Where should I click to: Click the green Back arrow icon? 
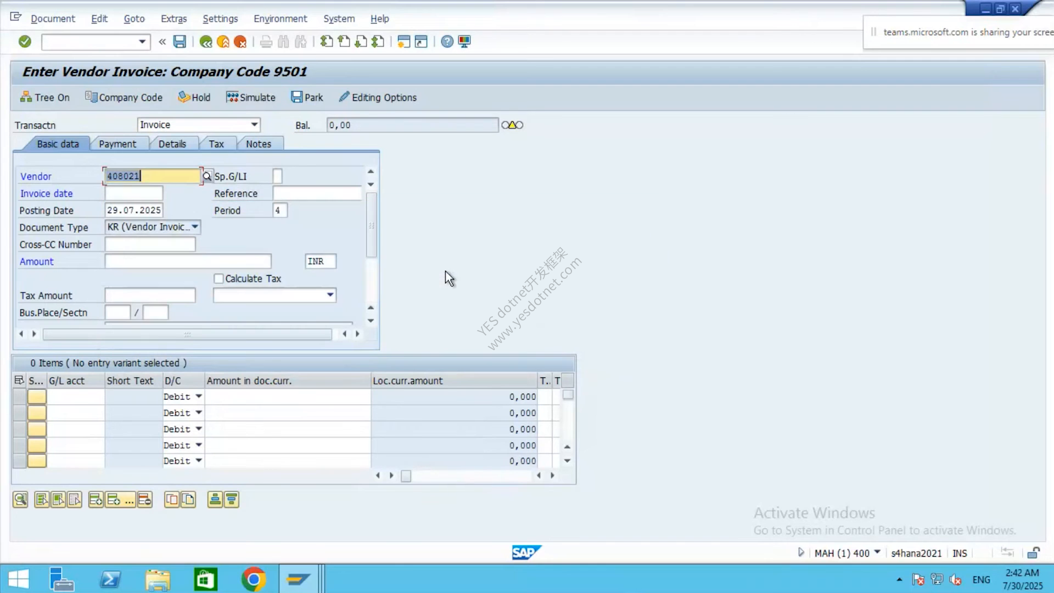pos(206,42)
